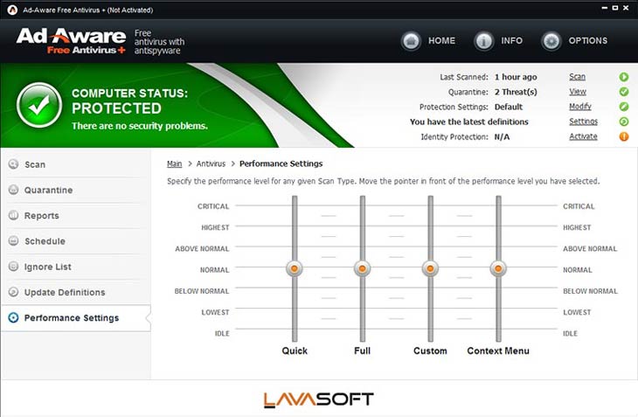Viewport: 638px width, 417px height.
Task: Open the Schedule section
Action: tap(76, 241)
